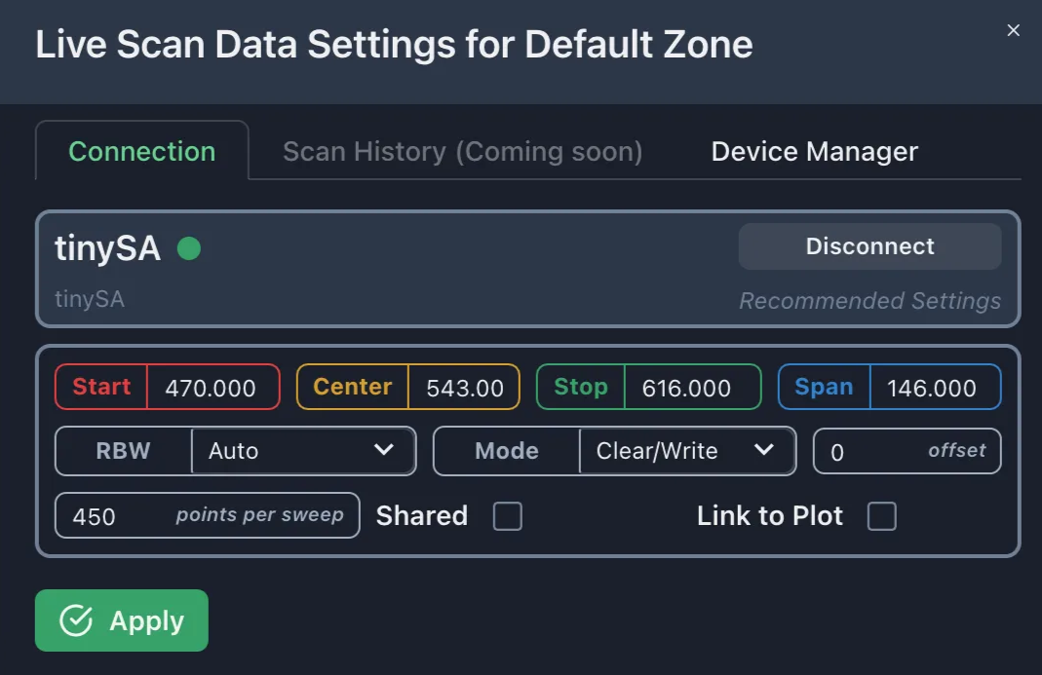Switch to the Connection tab
Image resolution: width=1042 pixels, height=675 pixels.
click(x=142, y=152)
